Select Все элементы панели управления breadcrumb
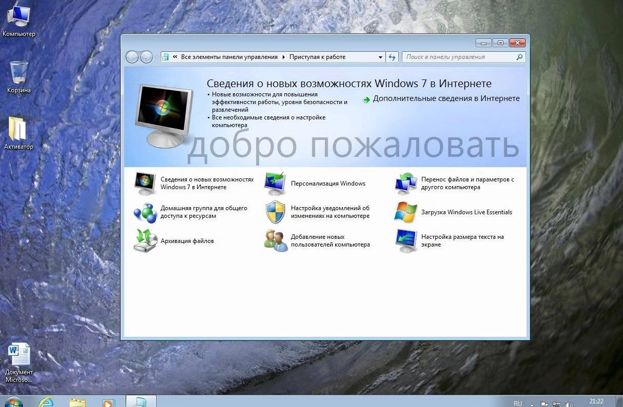Screen dimensions: 623x407 point(229,57)
